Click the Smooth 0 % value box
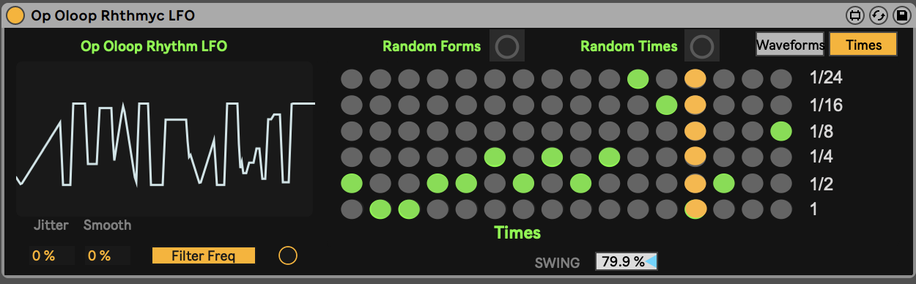 (107, 255)
